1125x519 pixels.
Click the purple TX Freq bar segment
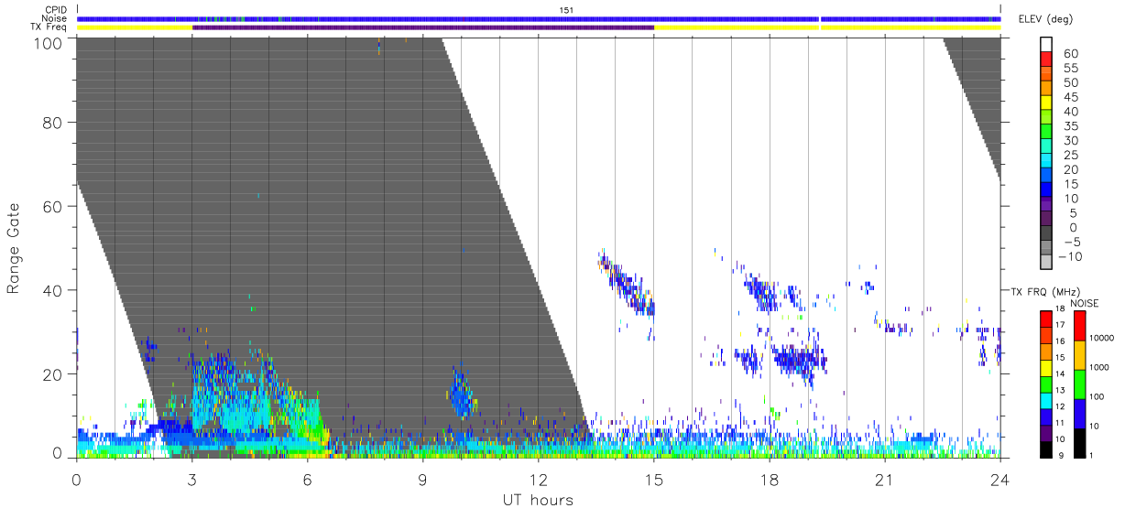423,27
